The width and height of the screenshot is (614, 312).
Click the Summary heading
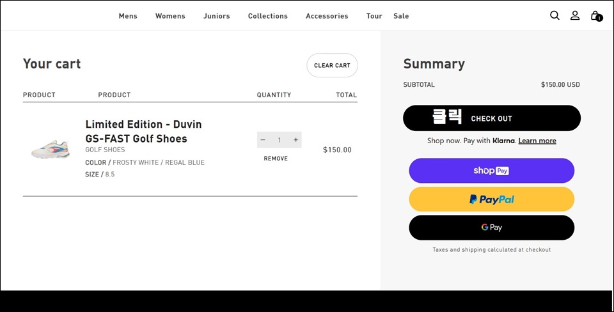[x=434, y=64]
